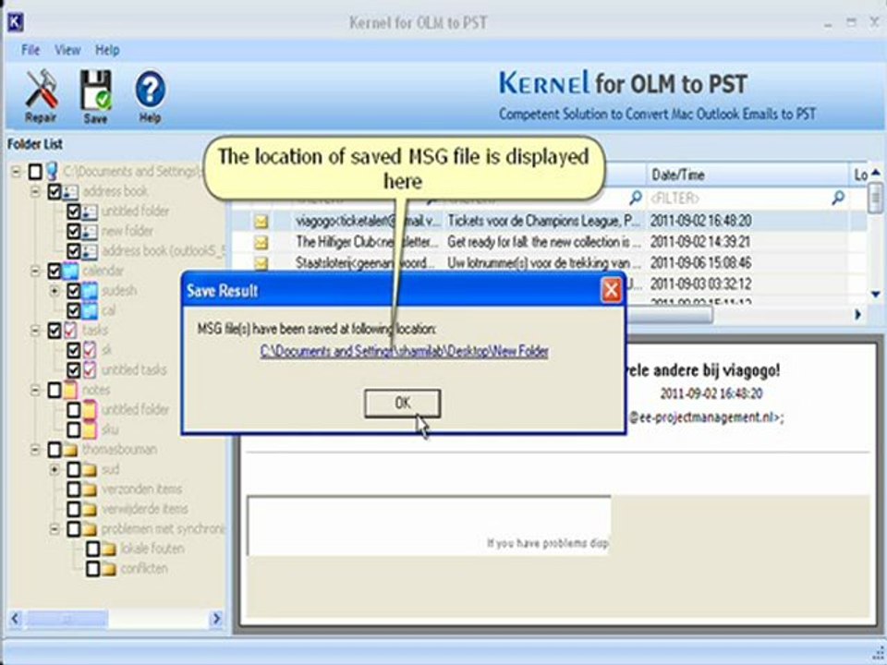
Task: Check the problemen met synchronisatie checkbox
Action: coord(74,528)
